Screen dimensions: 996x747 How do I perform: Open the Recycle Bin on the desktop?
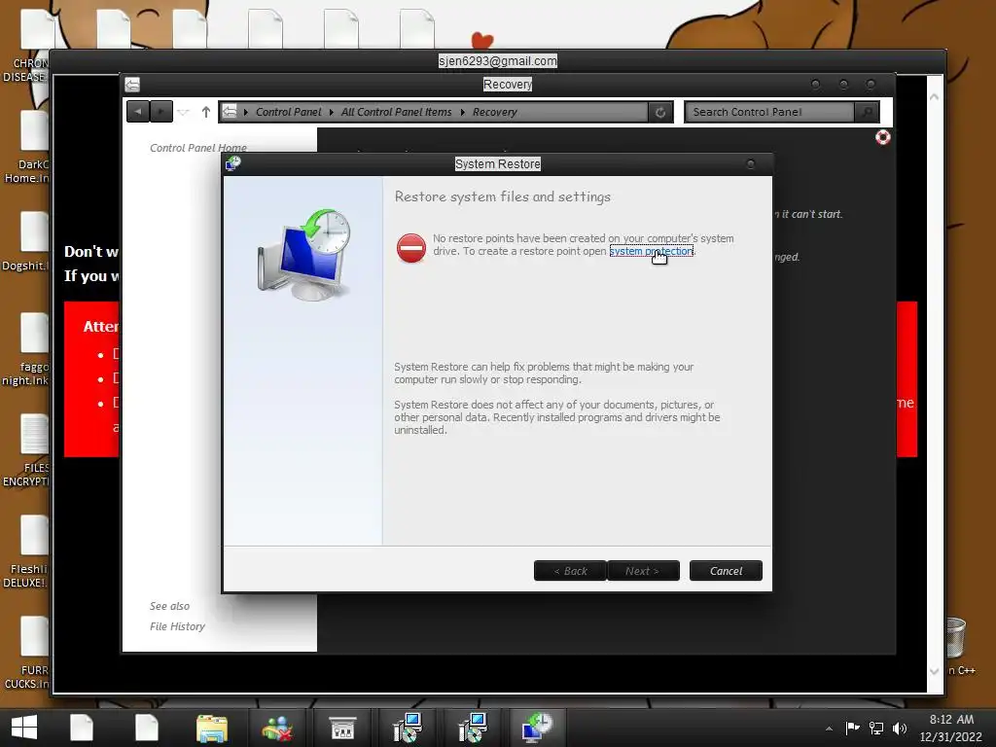tap(955, 637)
